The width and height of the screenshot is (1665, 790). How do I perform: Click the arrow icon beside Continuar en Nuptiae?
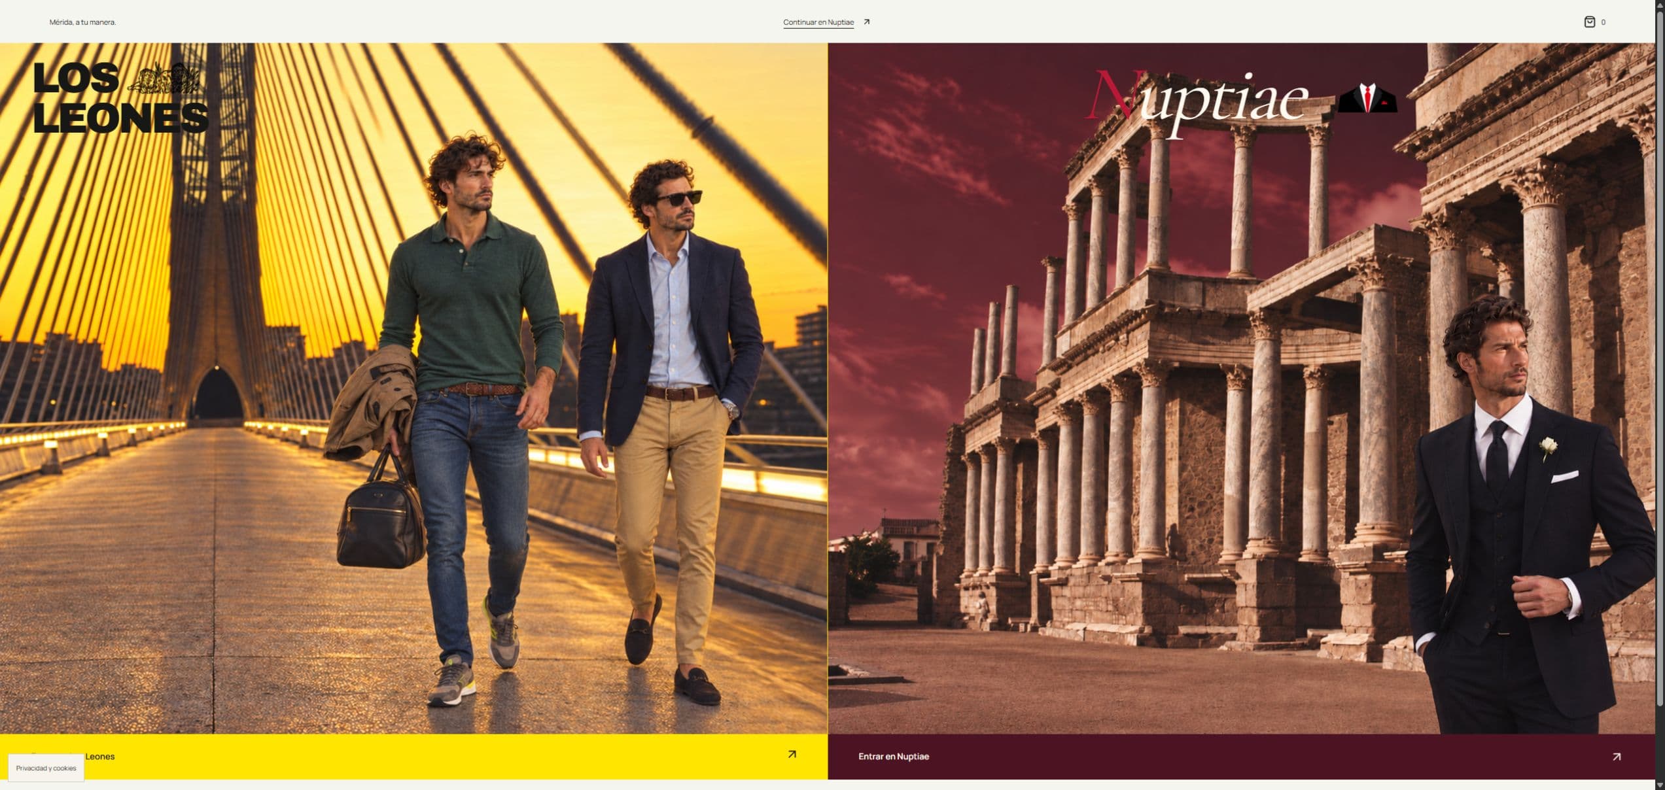[867, 22]
